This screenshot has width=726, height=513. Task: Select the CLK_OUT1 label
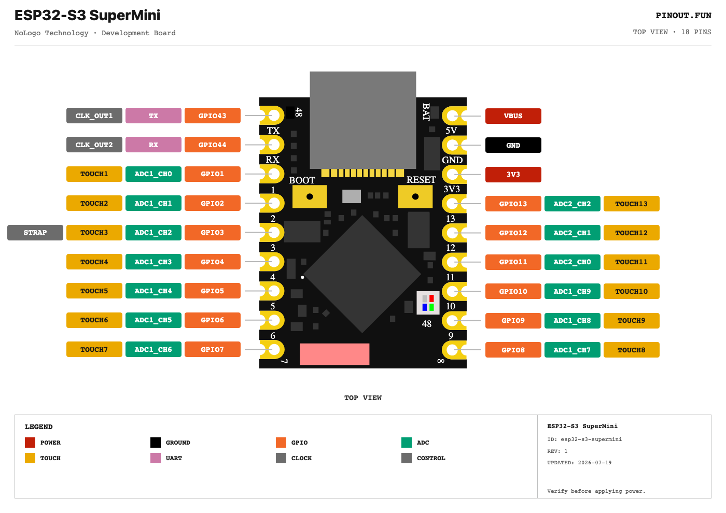(94, 116)
